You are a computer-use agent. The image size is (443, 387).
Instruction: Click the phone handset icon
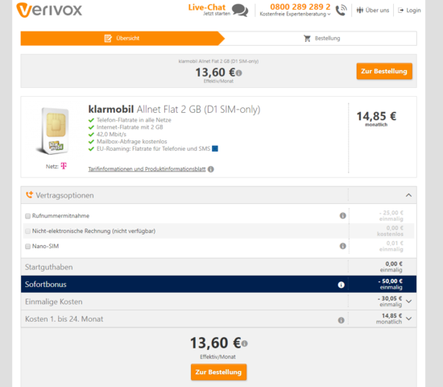(341, 10)
